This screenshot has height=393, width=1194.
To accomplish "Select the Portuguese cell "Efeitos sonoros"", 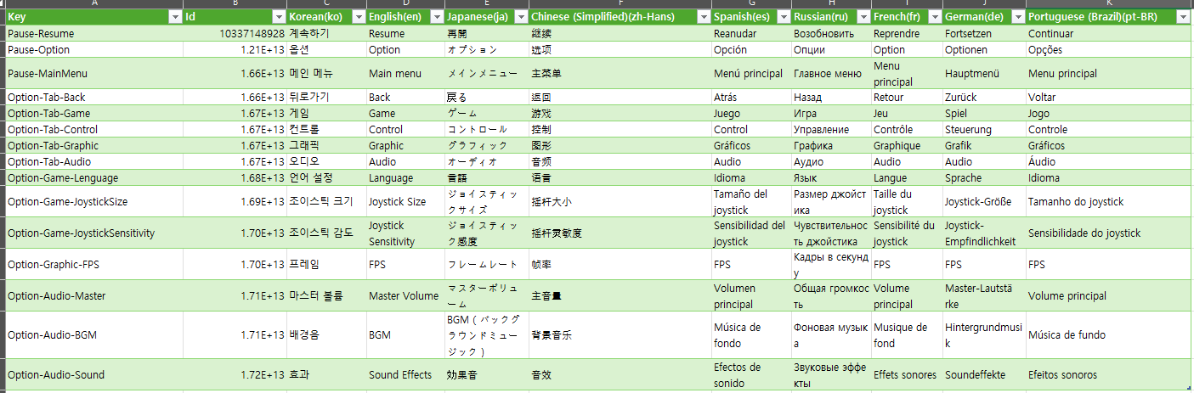I will click(1107, 374).
